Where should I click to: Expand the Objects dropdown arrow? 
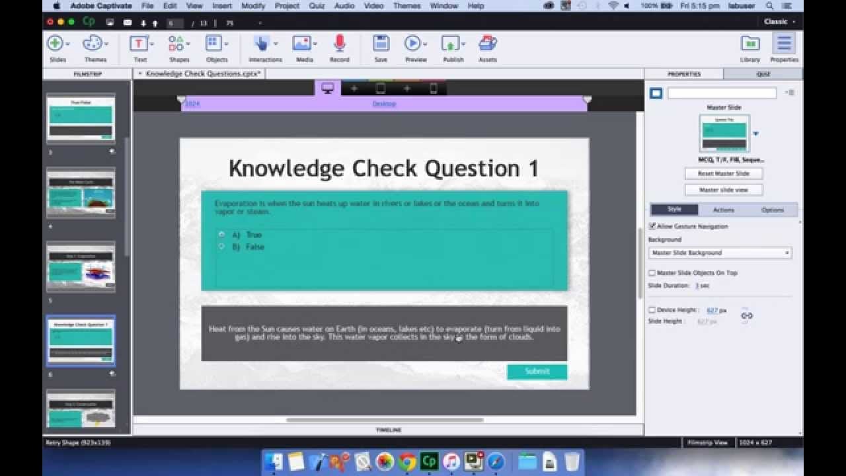pyautogui.click(x=225, y=44)
